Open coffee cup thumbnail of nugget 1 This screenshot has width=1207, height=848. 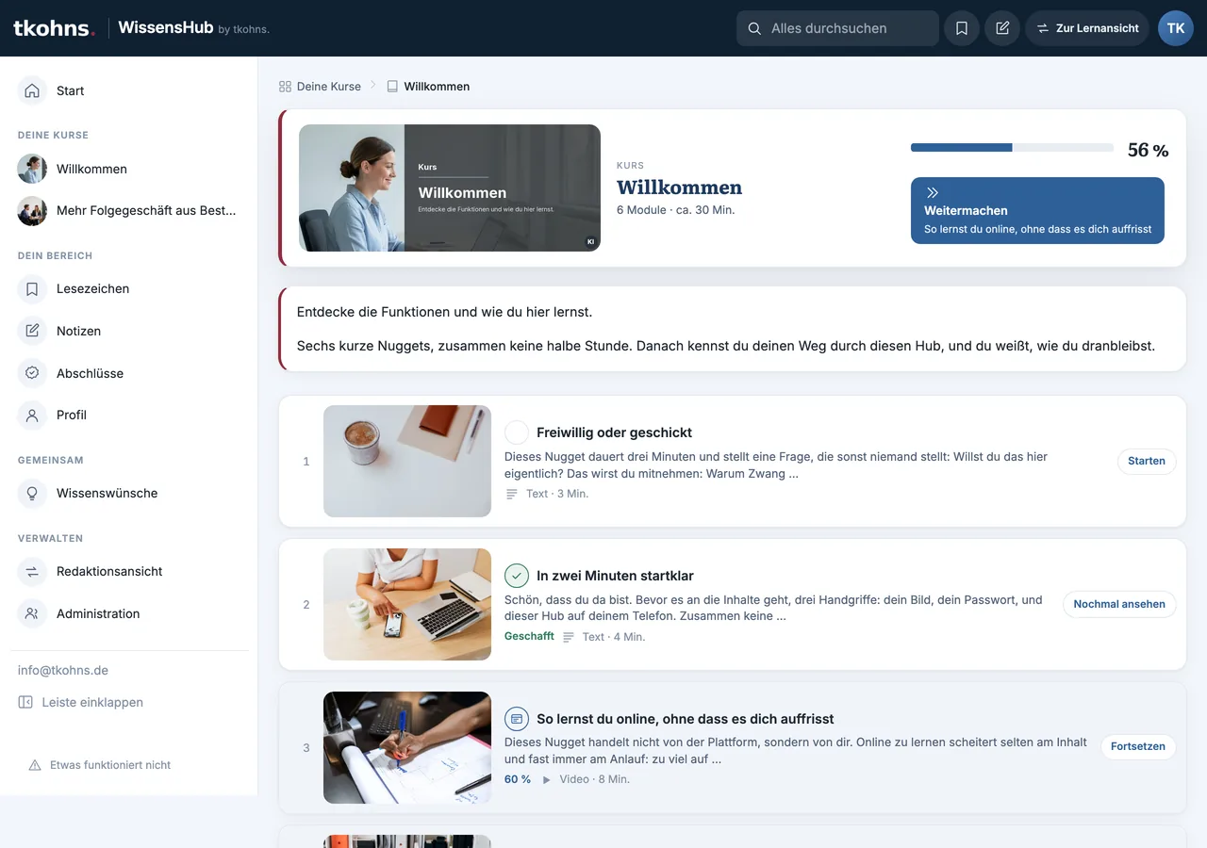pyautogui.click(x=407, y=461)
